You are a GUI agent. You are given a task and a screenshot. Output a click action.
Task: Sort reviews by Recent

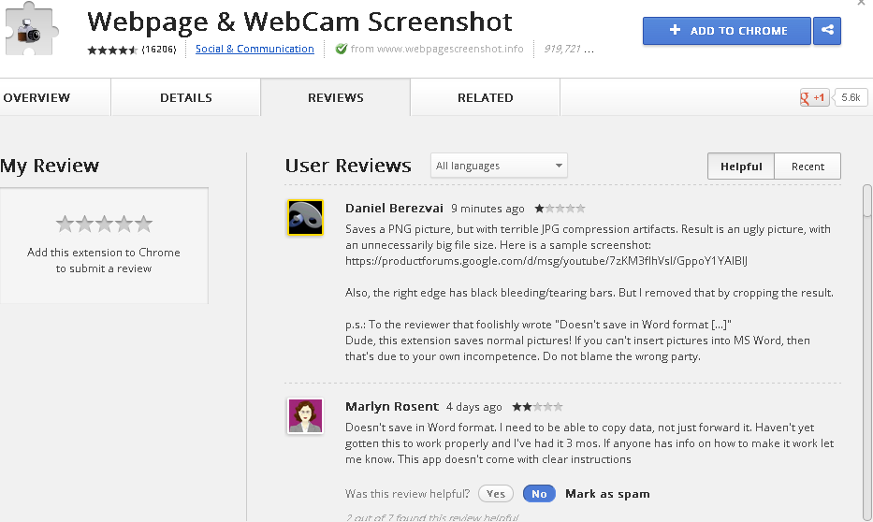point(808,167)
